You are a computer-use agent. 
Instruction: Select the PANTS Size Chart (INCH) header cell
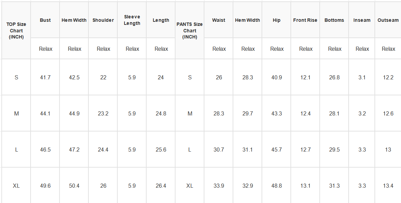point(189,30)
